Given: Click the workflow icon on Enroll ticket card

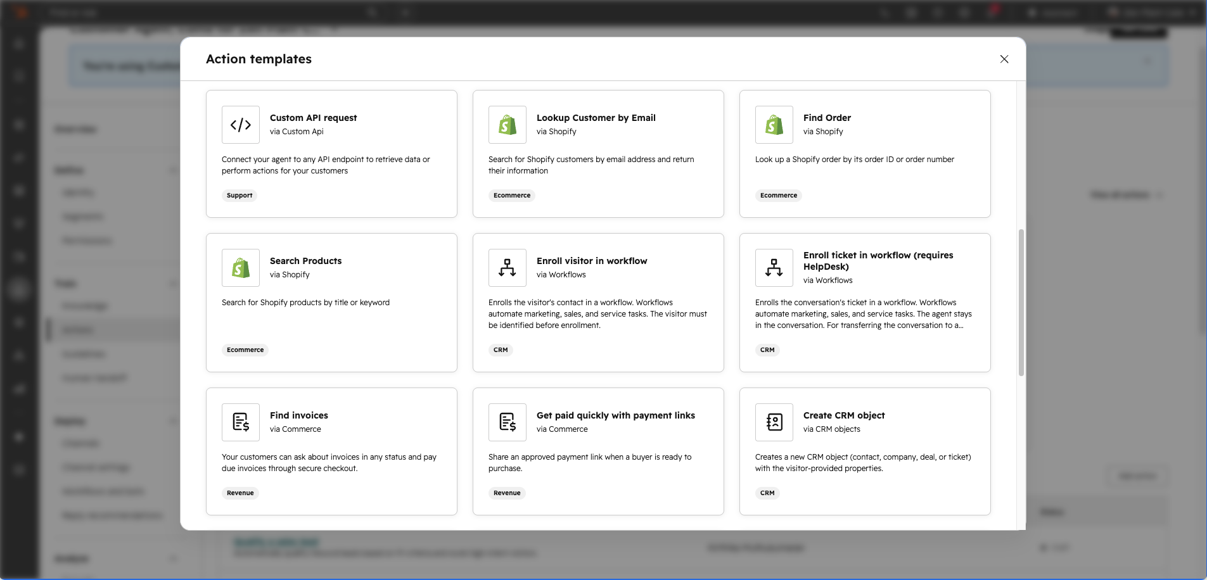Looking at the screenshot, I should pyautogui.click(x=774, y=268).
